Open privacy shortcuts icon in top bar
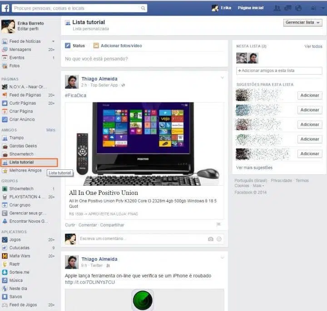327x311 pixels. point(313,8)
